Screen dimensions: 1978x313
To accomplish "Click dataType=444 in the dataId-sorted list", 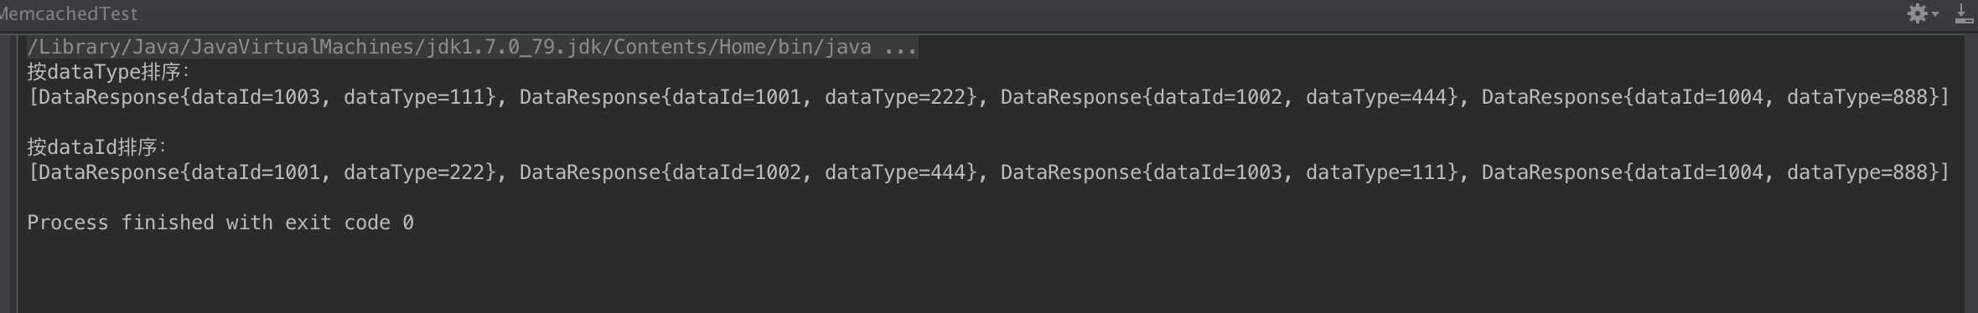I will click(x=895, y=172).
